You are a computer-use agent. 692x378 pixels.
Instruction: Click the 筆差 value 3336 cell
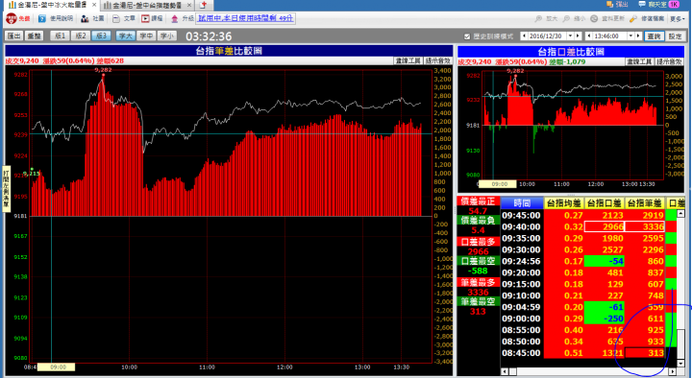tap(645, 226)
